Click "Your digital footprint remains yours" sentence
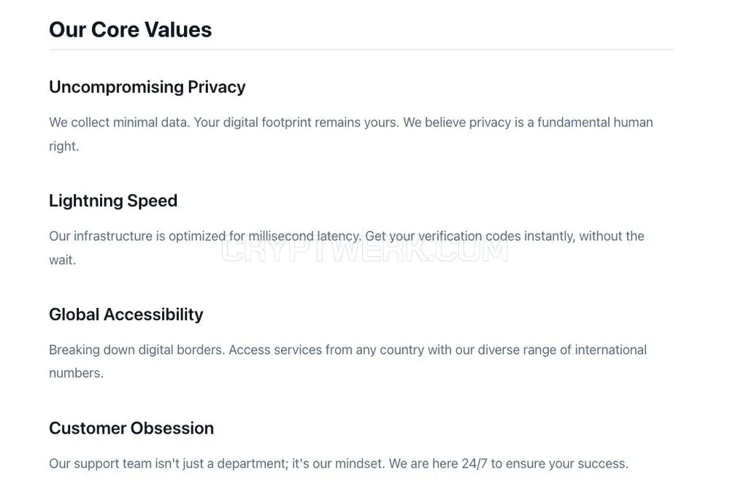This screenshot has width=730, height=497. pos(296,123)
